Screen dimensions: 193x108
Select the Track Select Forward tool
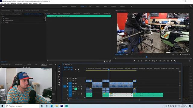click(x=59, y=69)
